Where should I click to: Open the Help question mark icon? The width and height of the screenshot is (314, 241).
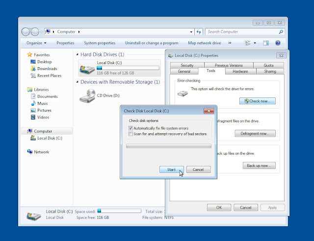pyautogui.click(x=278, y=43)
